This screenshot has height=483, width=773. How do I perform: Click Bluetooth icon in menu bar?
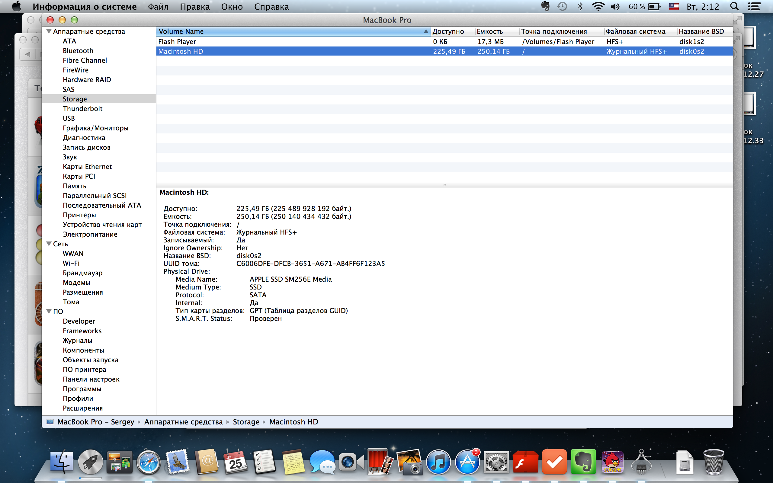(580, 6)
